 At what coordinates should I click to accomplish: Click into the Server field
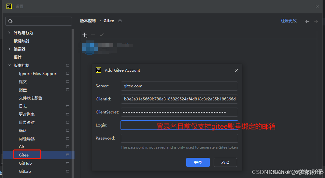(x=179, y=86)
